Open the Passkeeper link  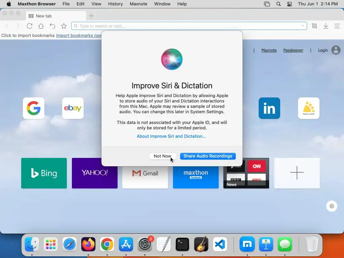(293, 50)
